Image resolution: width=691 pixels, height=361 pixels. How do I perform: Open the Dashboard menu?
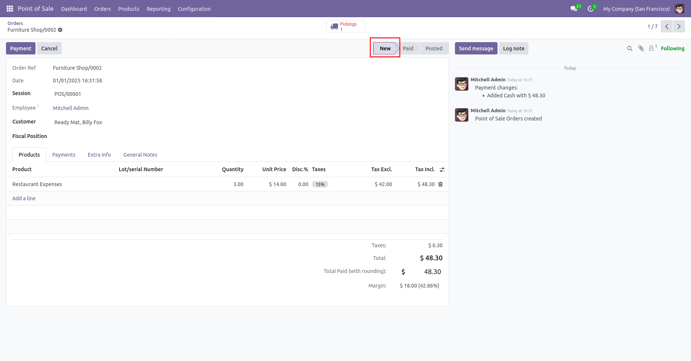(74, 9)
